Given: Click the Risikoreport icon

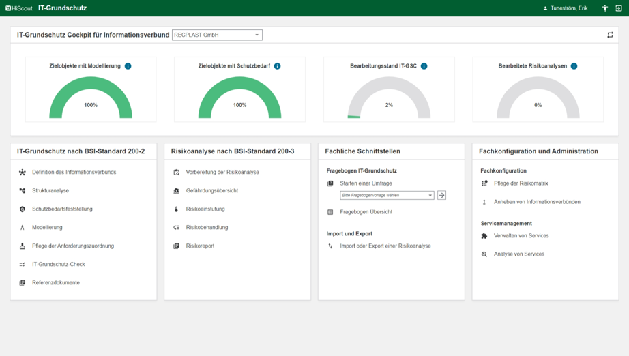Looking at the screenshot, I should [177, 246].
